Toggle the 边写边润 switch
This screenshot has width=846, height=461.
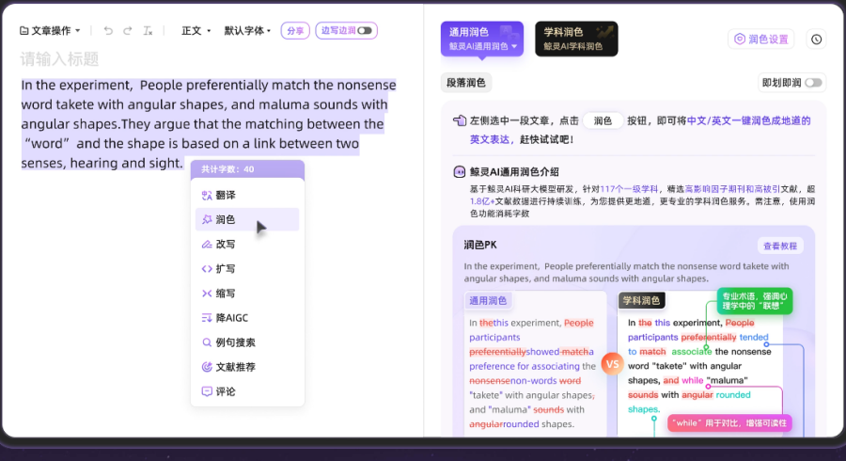pyautogui.click(x=365, y=30)
